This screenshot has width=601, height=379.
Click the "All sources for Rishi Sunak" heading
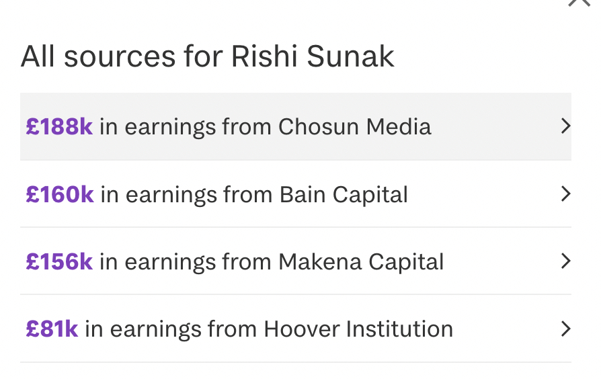[x=207, y=57]
